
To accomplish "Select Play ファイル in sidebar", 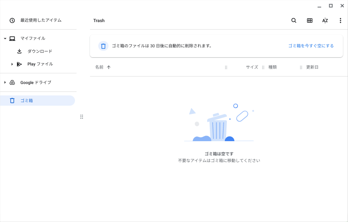I will click(40, 64).
